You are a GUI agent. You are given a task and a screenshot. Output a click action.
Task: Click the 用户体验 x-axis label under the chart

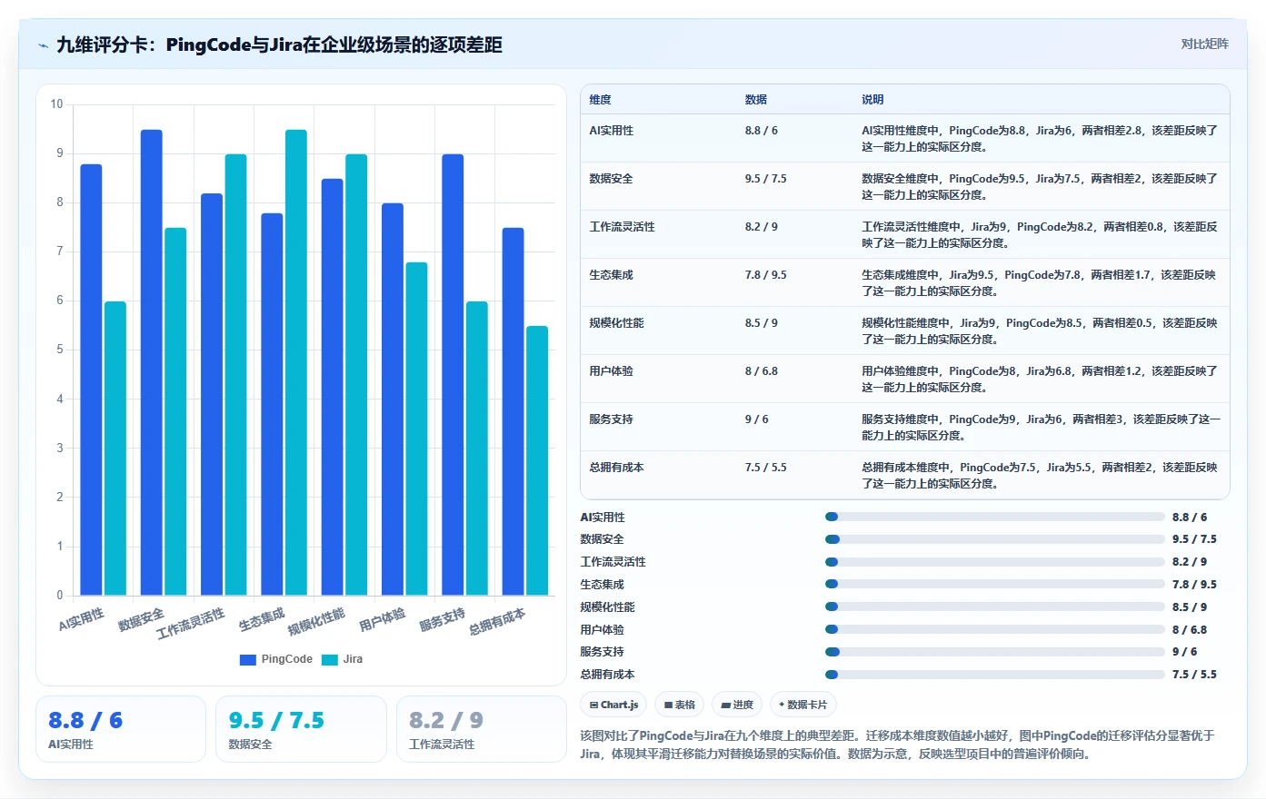[382, 620]
